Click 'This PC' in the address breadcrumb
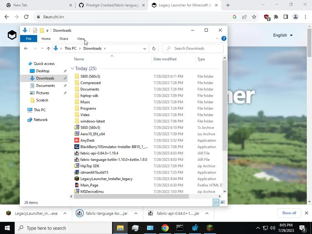Image resolution: width=312 pixels, height=234 pixels. 70,48
